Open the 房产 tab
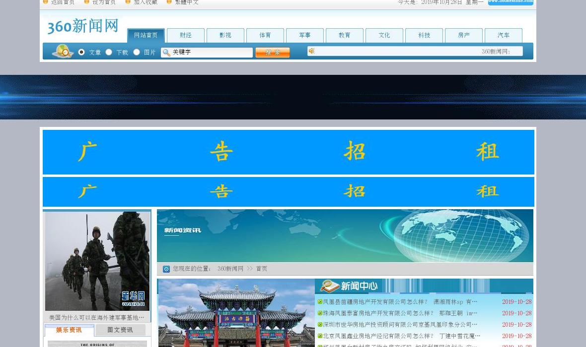 pos(464,36)
